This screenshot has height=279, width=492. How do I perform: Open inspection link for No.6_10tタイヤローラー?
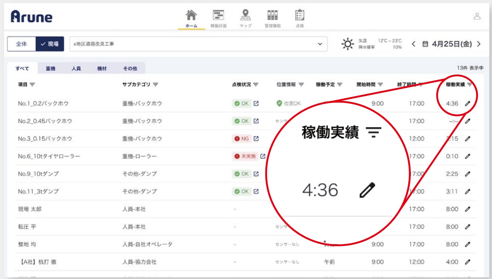(x=263, y=156)
